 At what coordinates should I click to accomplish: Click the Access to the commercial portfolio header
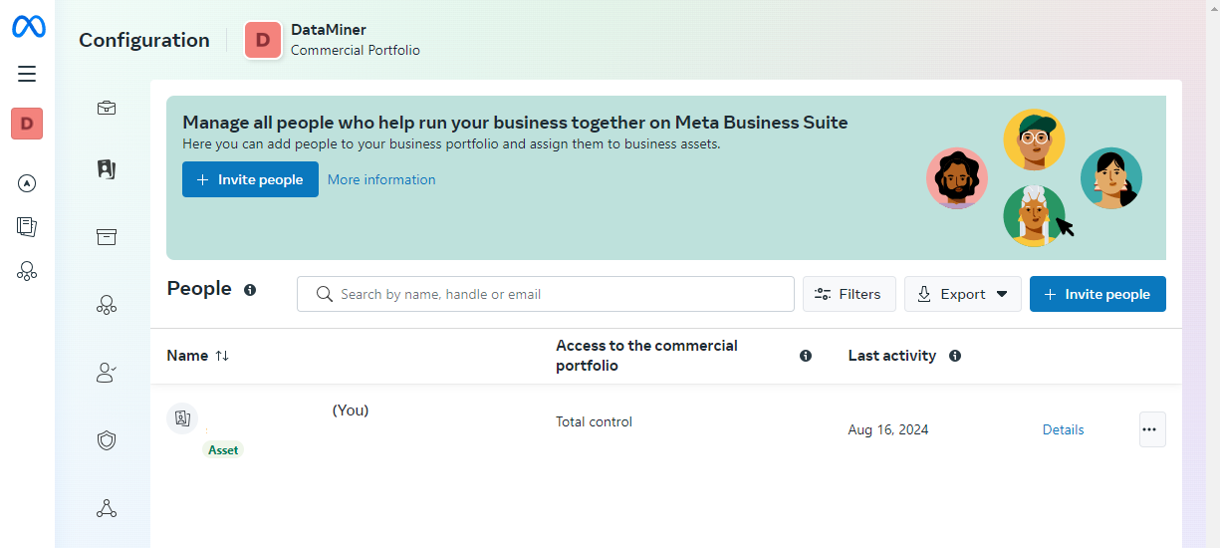click(647, 356)
